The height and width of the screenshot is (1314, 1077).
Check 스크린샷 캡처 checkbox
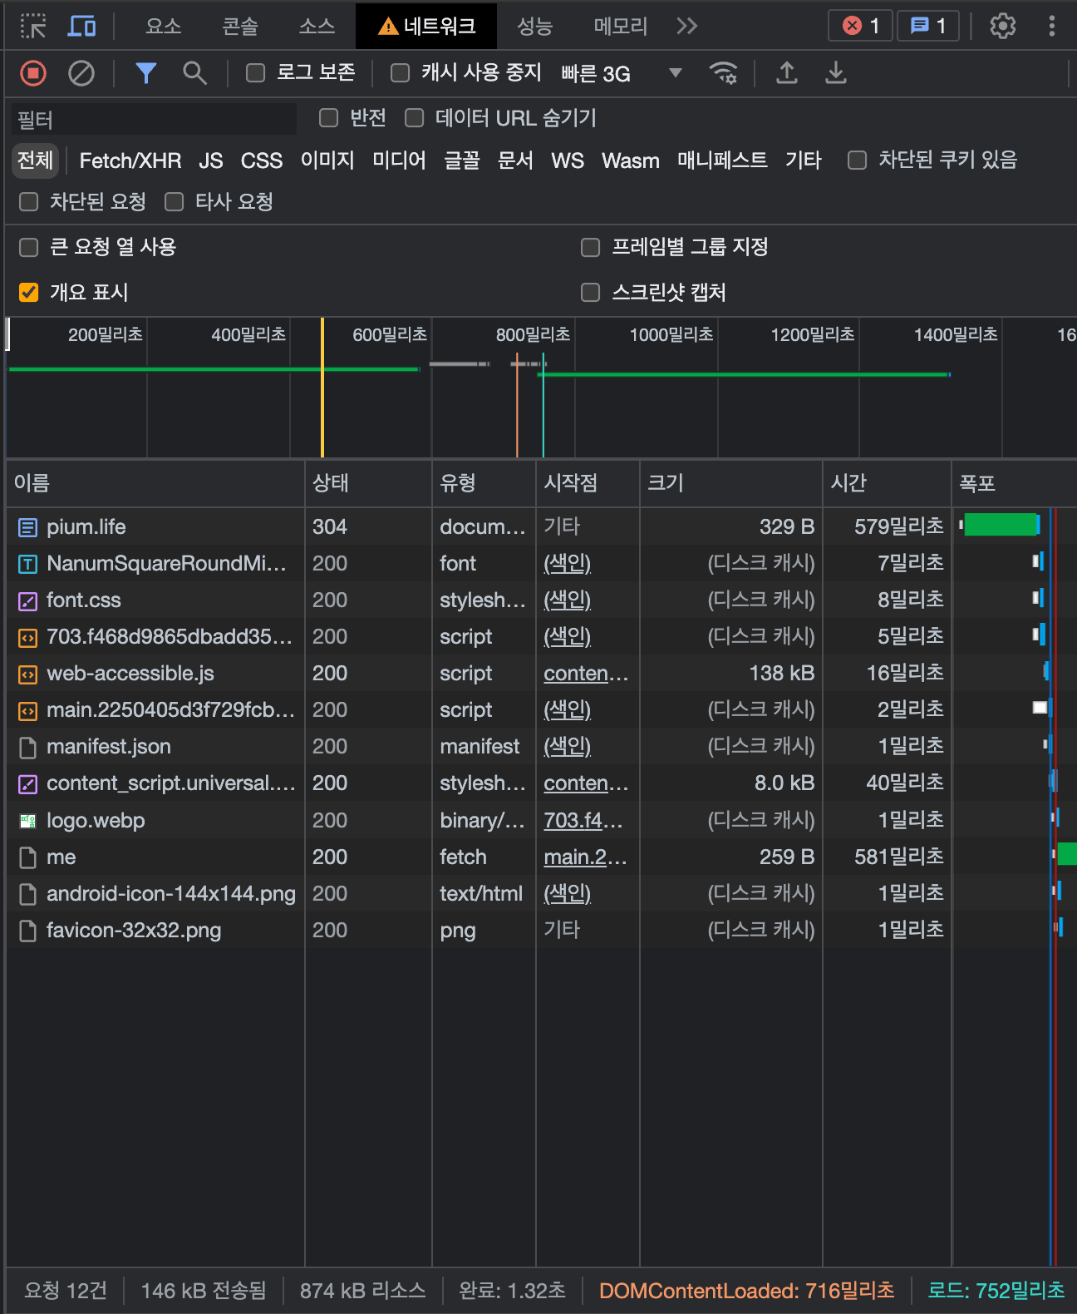[591, 292]
